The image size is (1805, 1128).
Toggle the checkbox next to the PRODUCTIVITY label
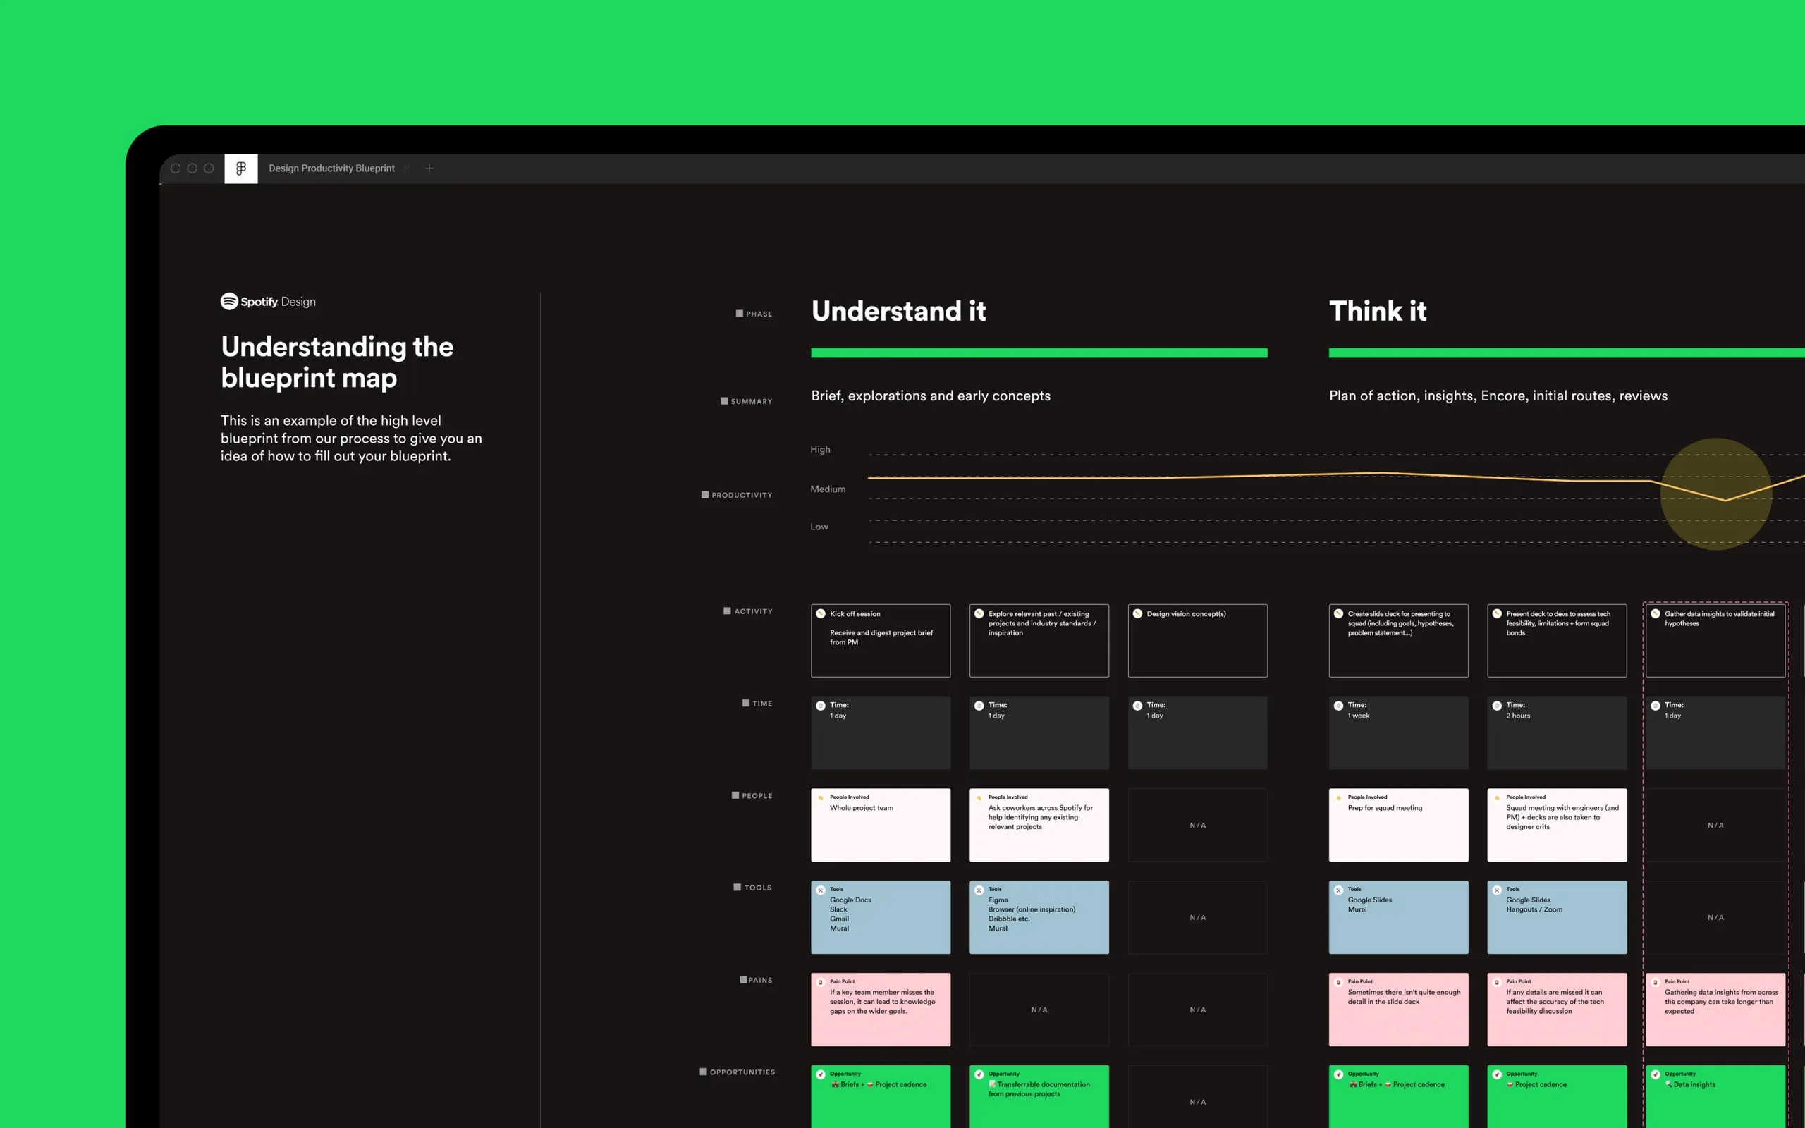point(704,494)
